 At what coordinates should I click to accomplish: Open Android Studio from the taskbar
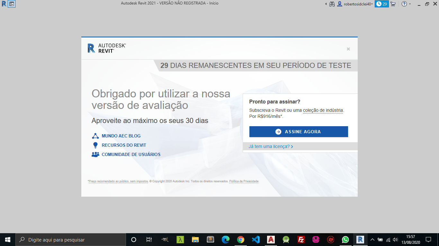286,240
